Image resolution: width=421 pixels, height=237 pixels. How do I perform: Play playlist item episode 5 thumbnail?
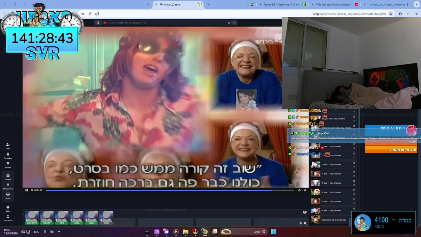pyautogui.click(x=316, y=183)
